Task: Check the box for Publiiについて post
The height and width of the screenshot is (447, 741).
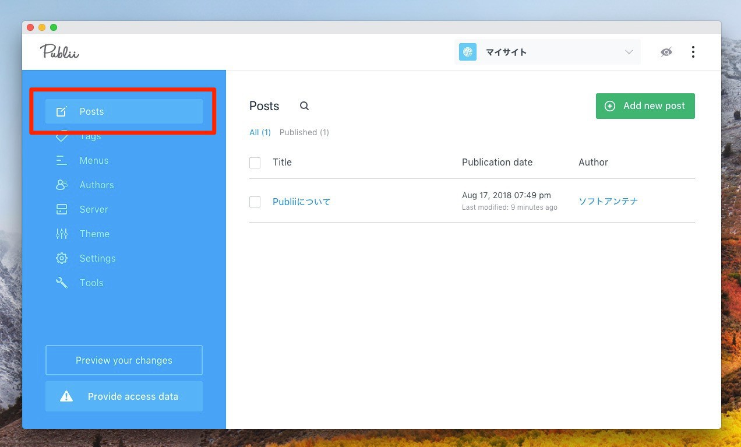Action: pos(255,202)
